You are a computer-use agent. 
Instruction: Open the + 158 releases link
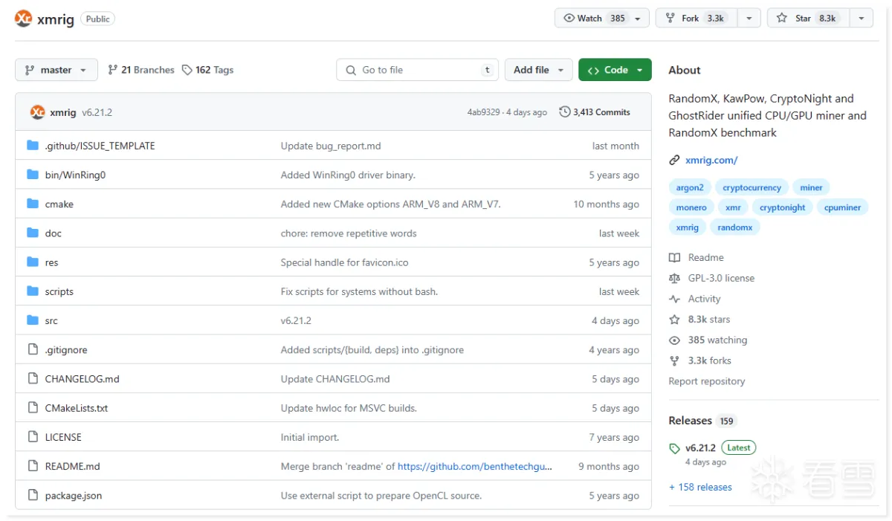700,487
